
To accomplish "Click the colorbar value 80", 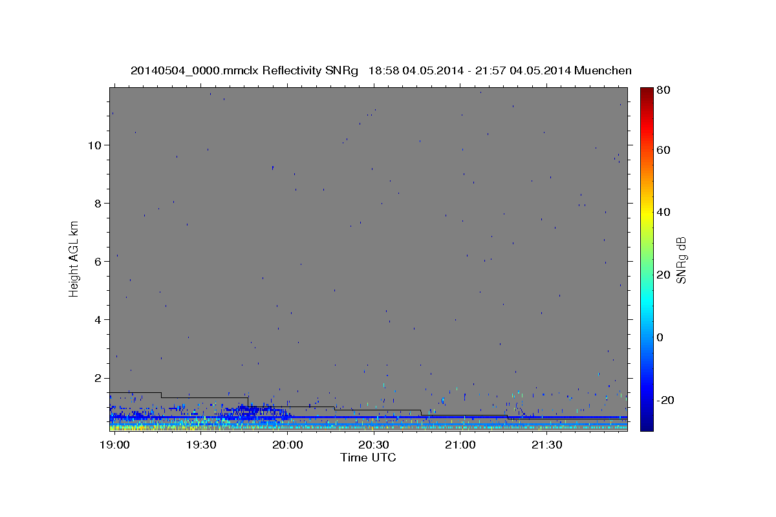I will (663, 90).
